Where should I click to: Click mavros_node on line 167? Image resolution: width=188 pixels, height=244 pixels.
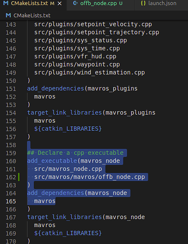(x=125, y=217)
